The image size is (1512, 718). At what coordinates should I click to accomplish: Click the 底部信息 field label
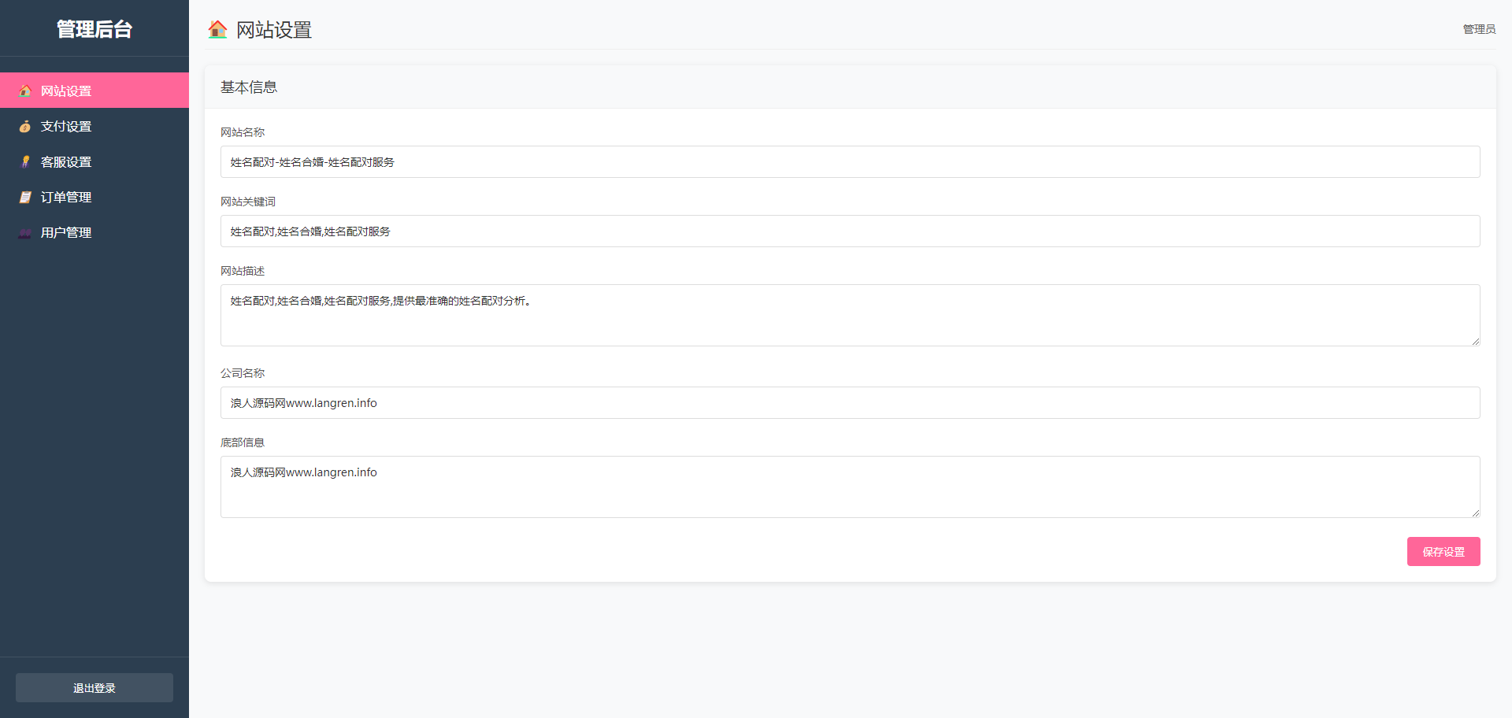pyautogui.click(x=243, y=442)
